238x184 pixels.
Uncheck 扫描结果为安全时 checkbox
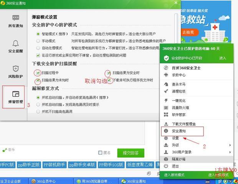tap(109, 73)
